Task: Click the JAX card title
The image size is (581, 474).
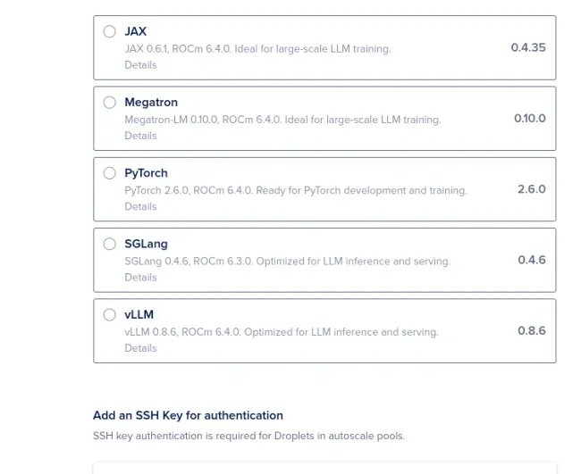Action: pyautogui.click(x=135, y=31)
